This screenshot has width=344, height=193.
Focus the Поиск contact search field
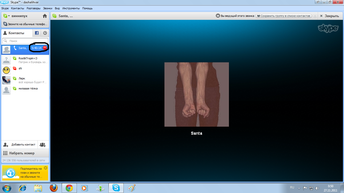[x=25, y=41]
